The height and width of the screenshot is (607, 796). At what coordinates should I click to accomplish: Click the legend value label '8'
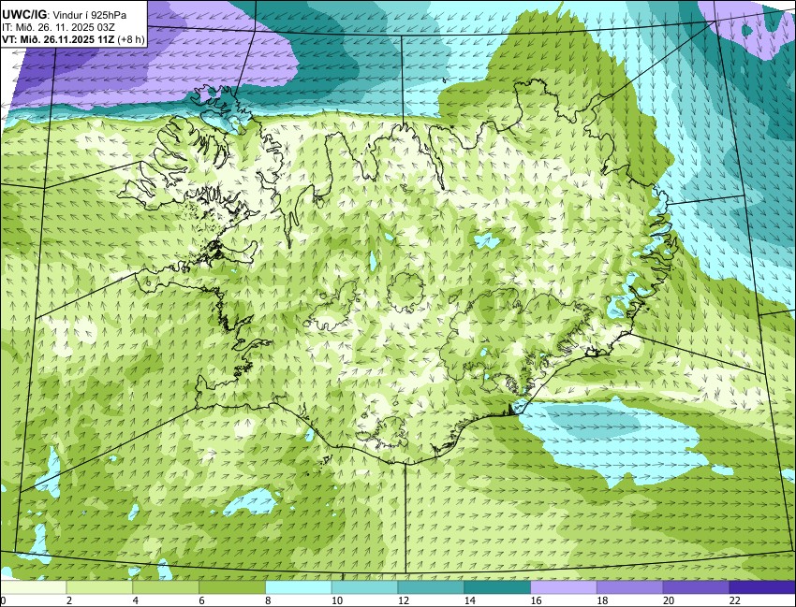268,600
